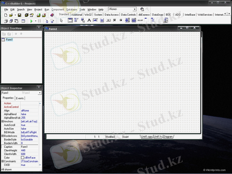Select the MainMenu component icon

[x=76, y=20]
